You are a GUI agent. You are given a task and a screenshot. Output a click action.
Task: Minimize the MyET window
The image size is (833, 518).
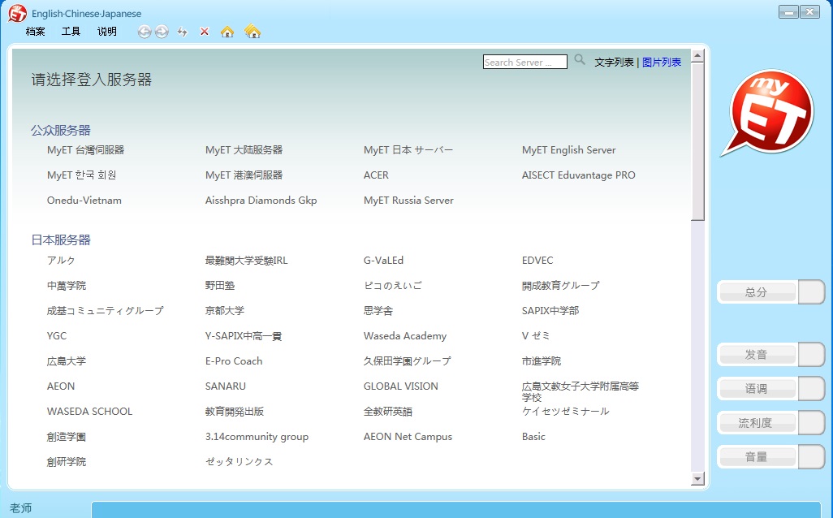(789, 11)
